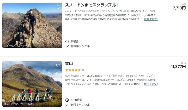The image size is (188, 110).
Task: Open the hikers on bridge photo
Action: (32, 84)
